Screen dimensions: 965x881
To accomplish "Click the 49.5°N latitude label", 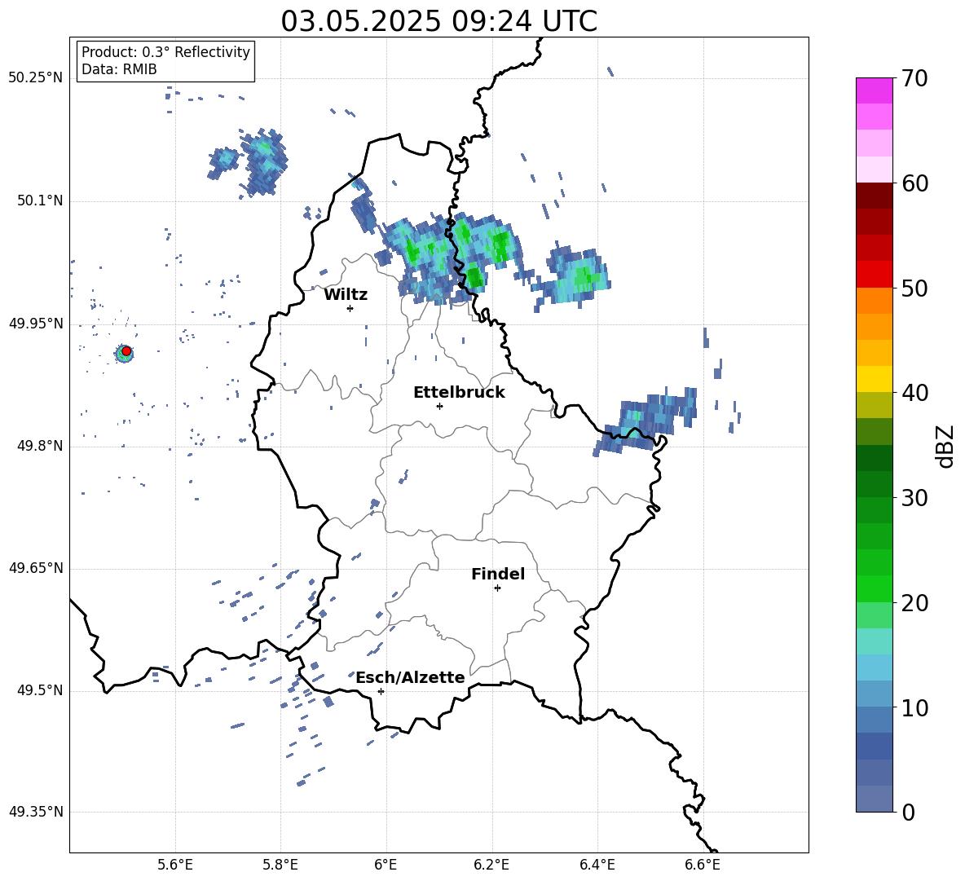I will pos(40,691).
